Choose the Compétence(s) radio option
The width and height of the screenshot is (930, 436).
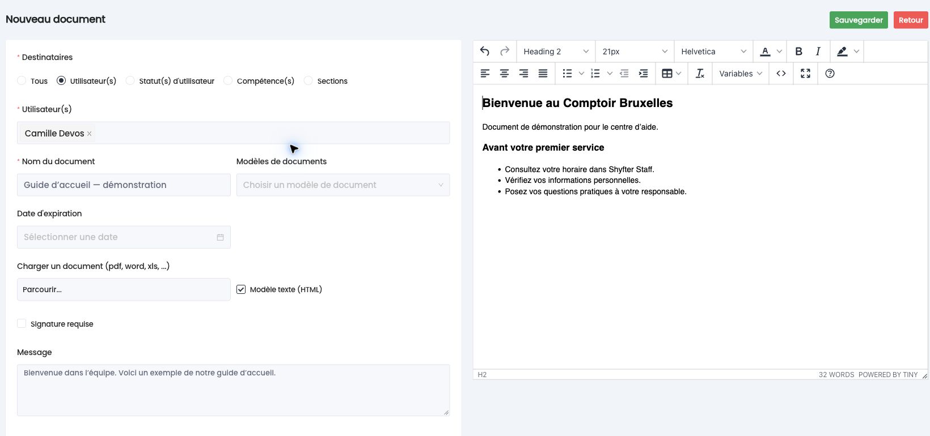click(x=228, y=80)
